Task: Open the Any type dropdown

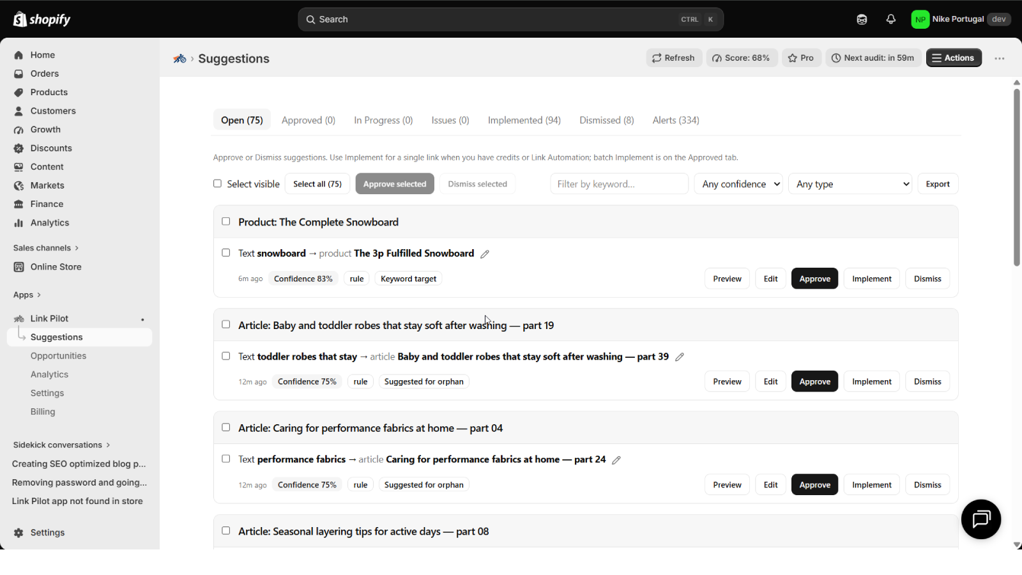Action: click(850, 184)
